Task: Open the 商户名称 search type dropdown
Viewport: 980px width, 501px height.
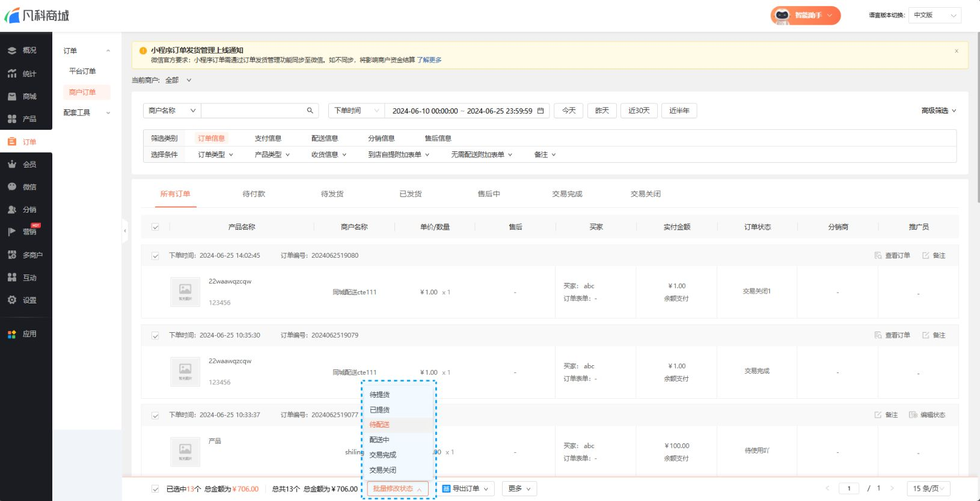Action: 172,111
